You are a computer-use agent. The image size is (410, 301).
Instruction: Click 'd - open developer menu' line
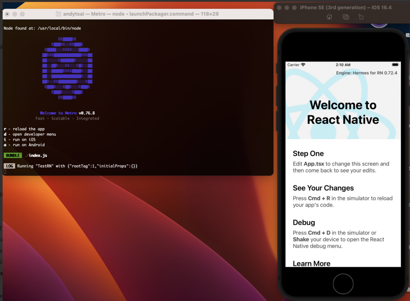tap(30, 134)
